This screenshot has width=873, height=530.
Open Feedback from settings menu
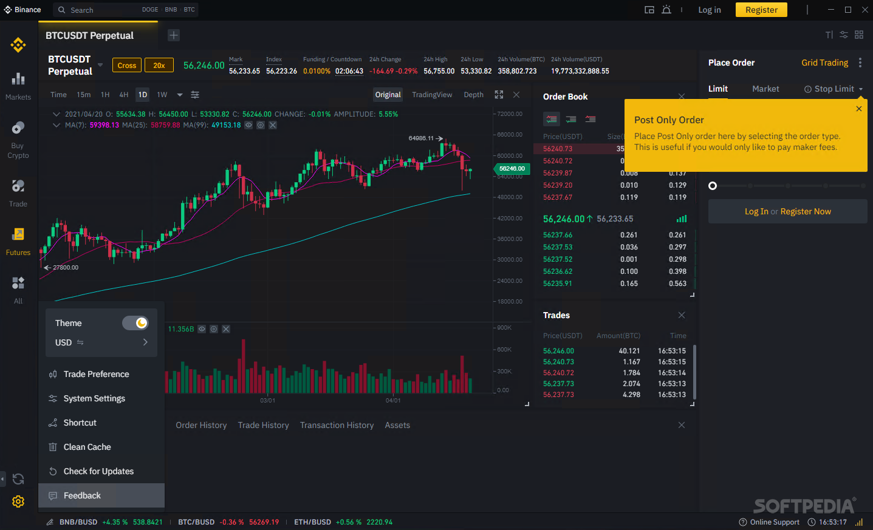tap(101, 495)
